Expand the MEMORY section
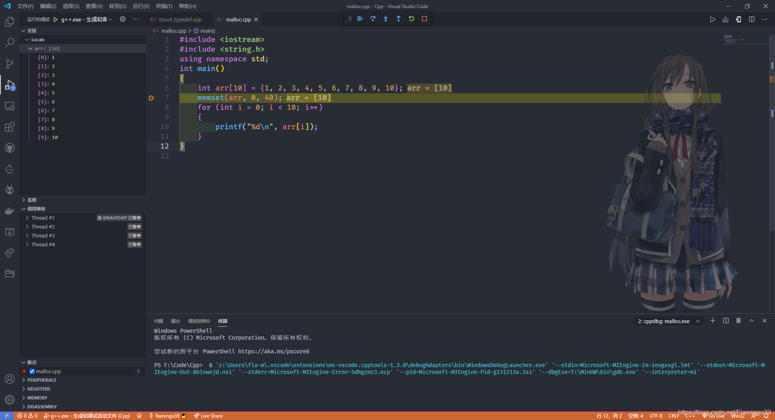Image resolution: width=775 pixels, height=420 pixels. [x=83, y=398]
